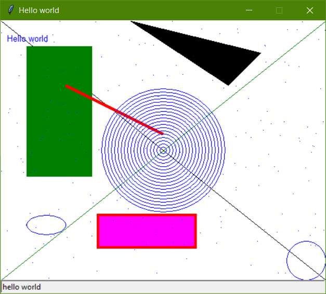Click the thick red line segment
This screenshot has height=294, width=326.
(x=114, y=110)
